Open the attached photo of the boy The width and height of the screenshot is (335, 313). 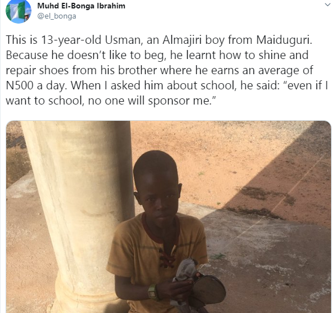(169, 217)
